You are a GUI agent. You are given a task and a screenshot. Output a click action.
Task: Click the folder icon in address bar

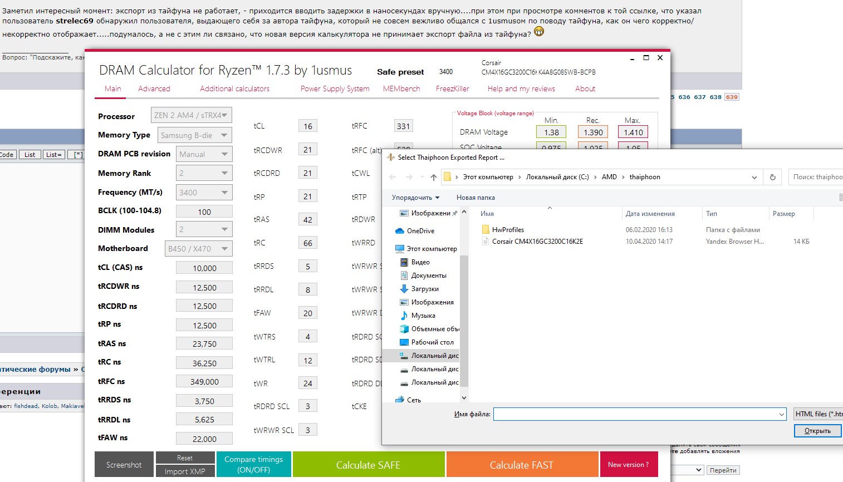(447, 177)
